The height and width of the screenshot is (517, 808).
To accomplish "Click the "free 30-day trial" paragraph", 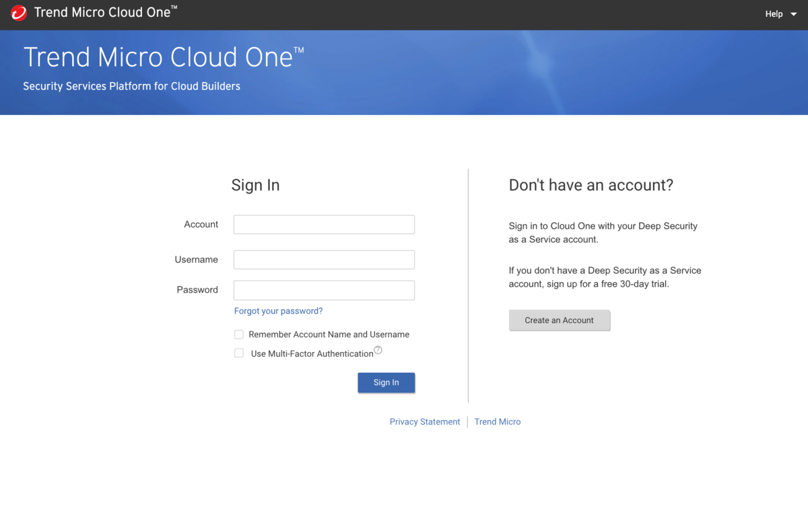I will (x=605, y=277).
